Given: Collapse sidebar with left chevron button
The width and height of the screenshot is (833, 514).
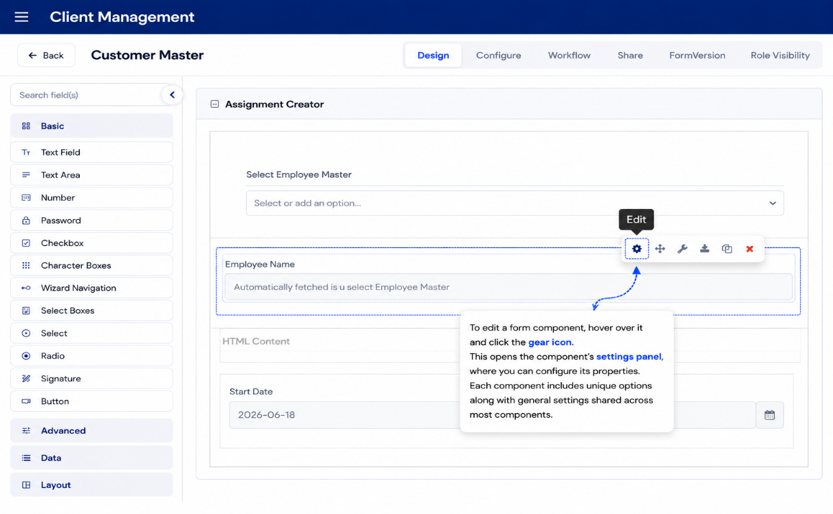Looking at the screenshot, I should pos(172,95).
